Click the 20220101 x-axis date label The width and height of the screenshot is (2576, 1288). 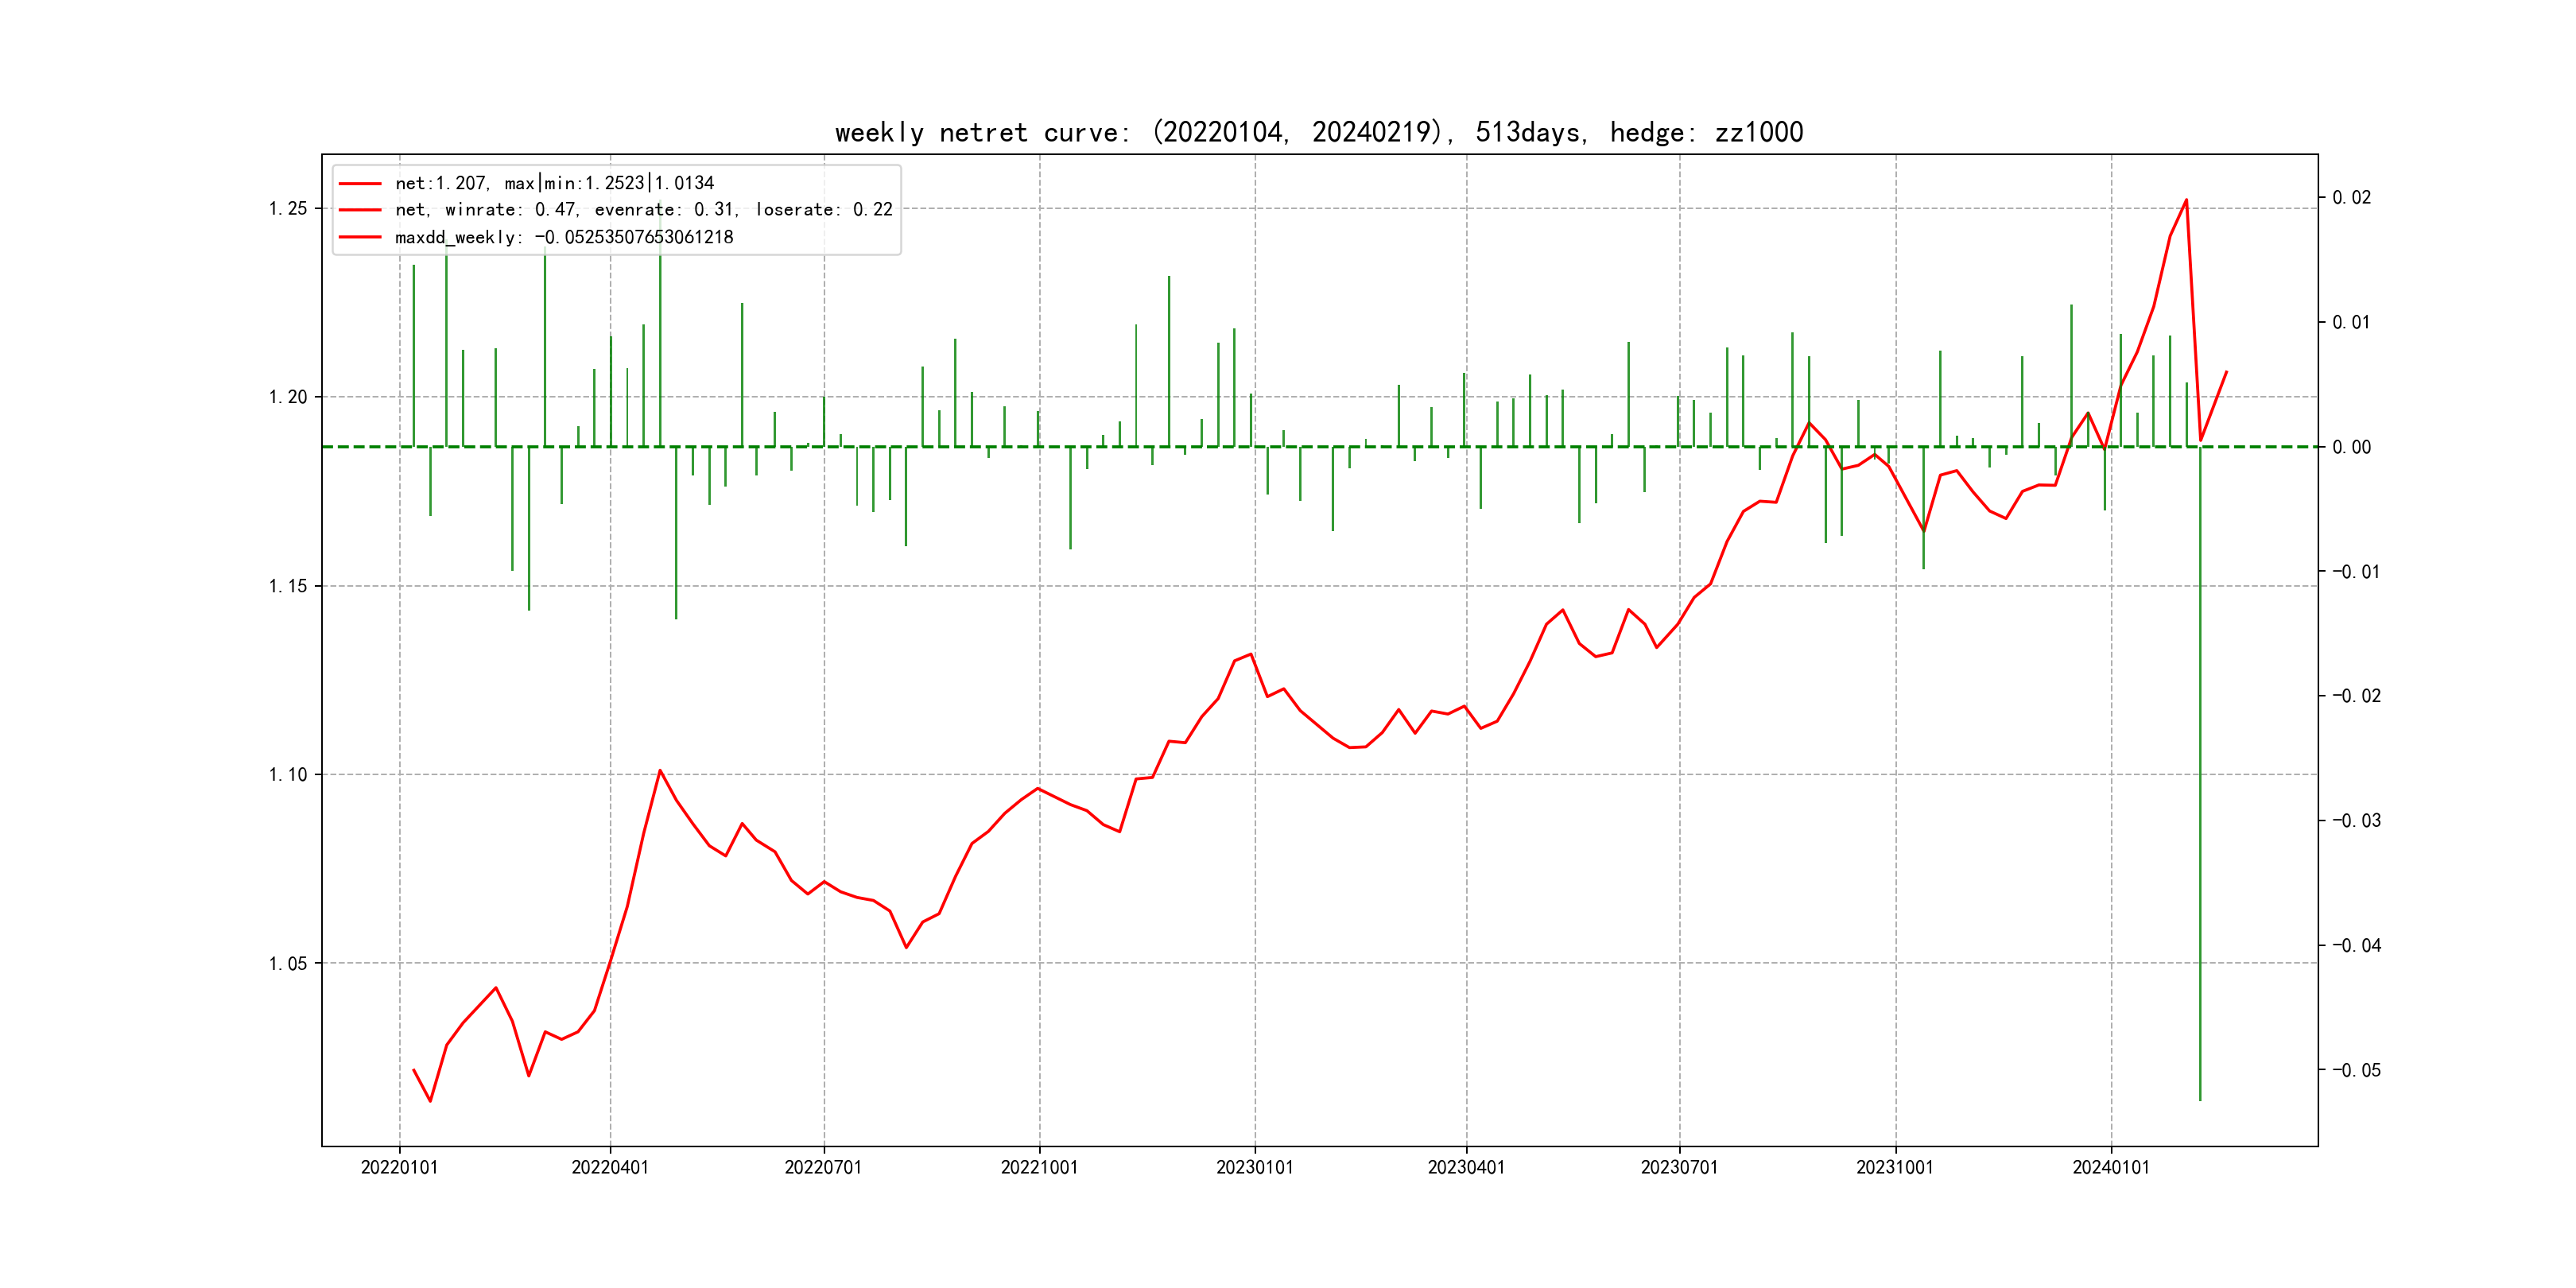399,1168
